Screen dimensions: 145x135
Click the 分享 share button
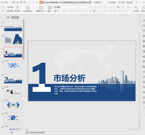tap(121, 3)
